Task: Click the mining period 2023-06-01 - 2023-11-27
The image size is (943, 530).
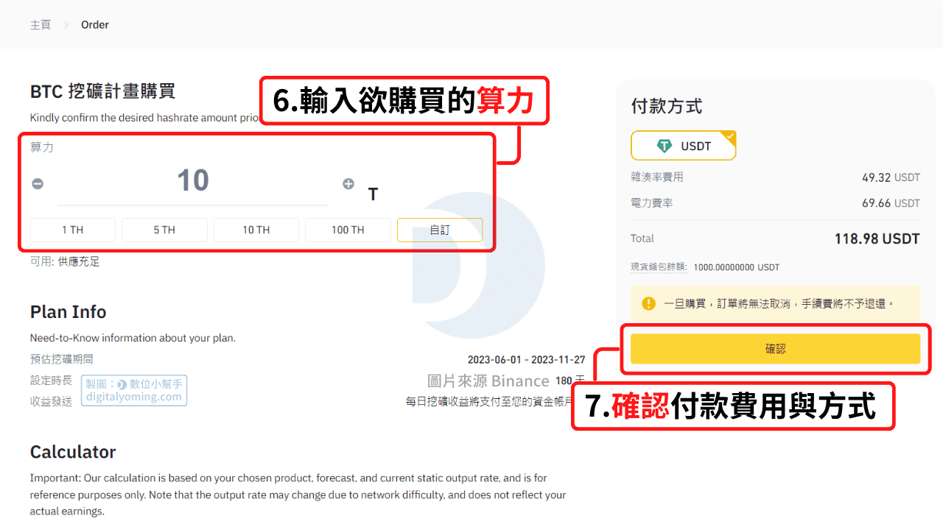Action: point(526,360)
